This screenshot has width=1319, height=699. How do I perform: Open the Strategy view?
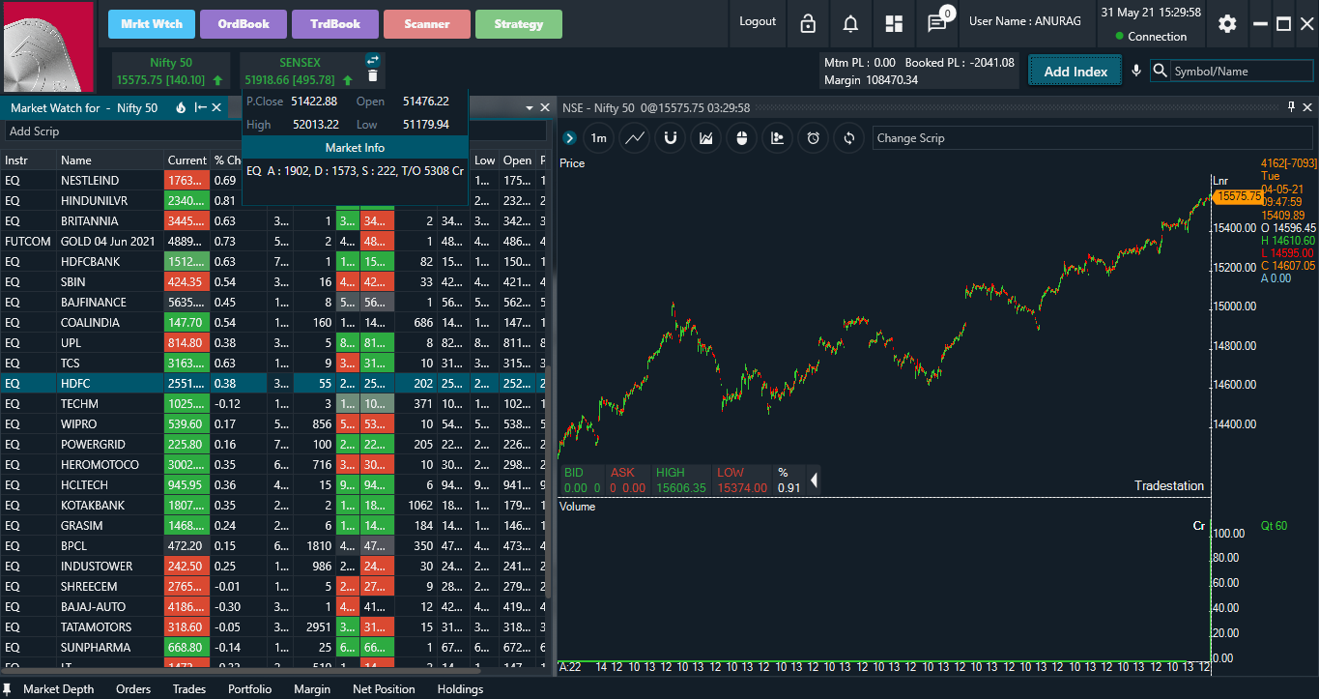tap(519, 23)
